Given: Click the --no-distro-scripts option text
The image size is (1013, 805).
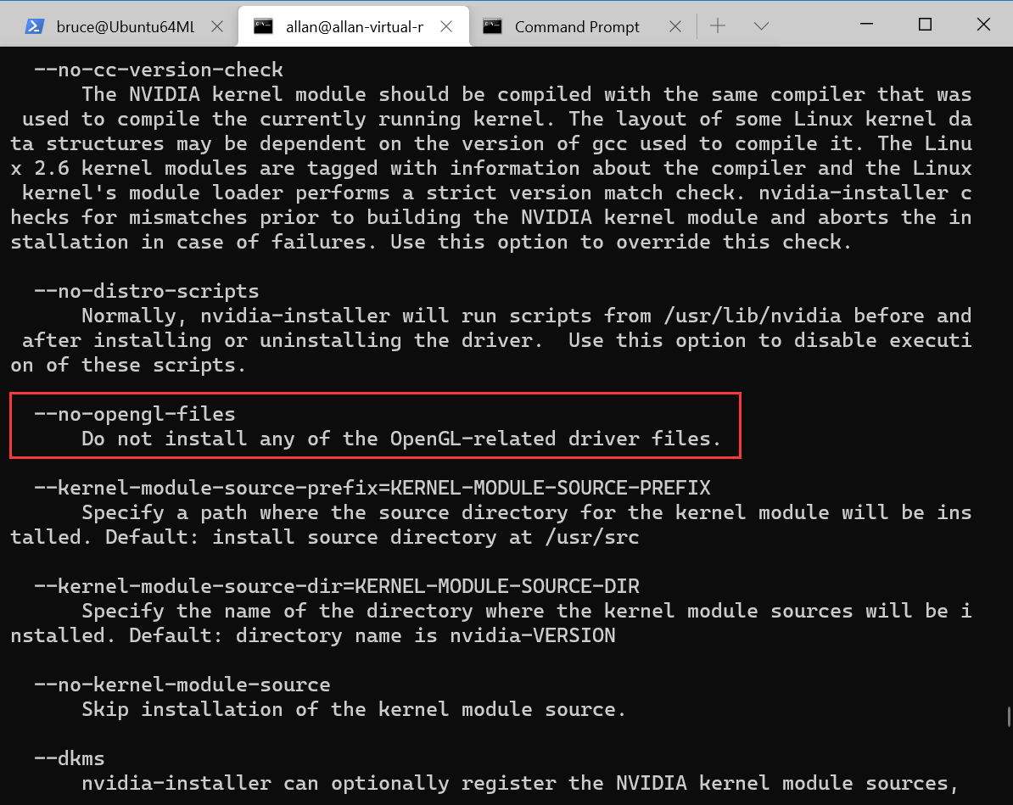Looking at the screenshot, I should pos(147,291).
